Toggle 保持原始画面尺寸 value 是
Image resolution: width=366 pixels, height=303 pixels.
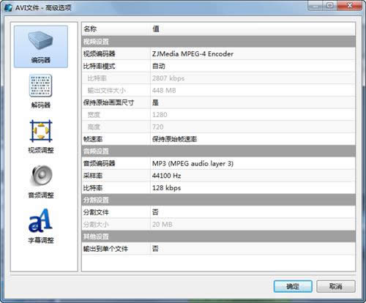[253, 102]
